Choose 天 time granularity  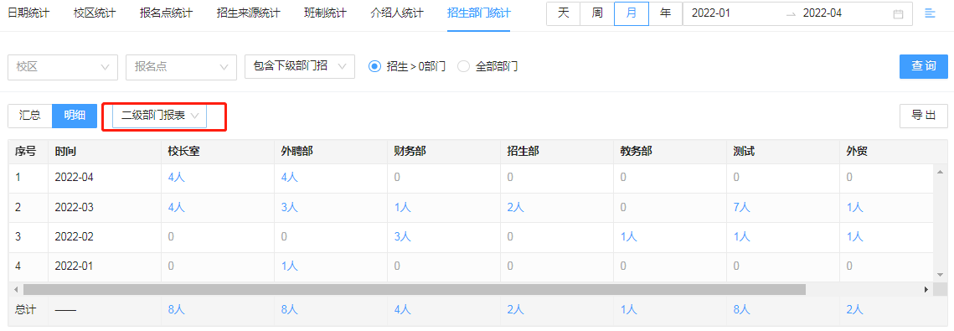(564, 13)
